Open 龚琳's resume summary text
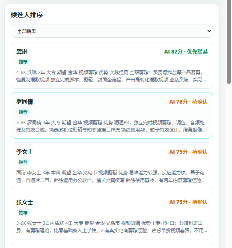Screen dimensions: 232x248 [111, 76]
